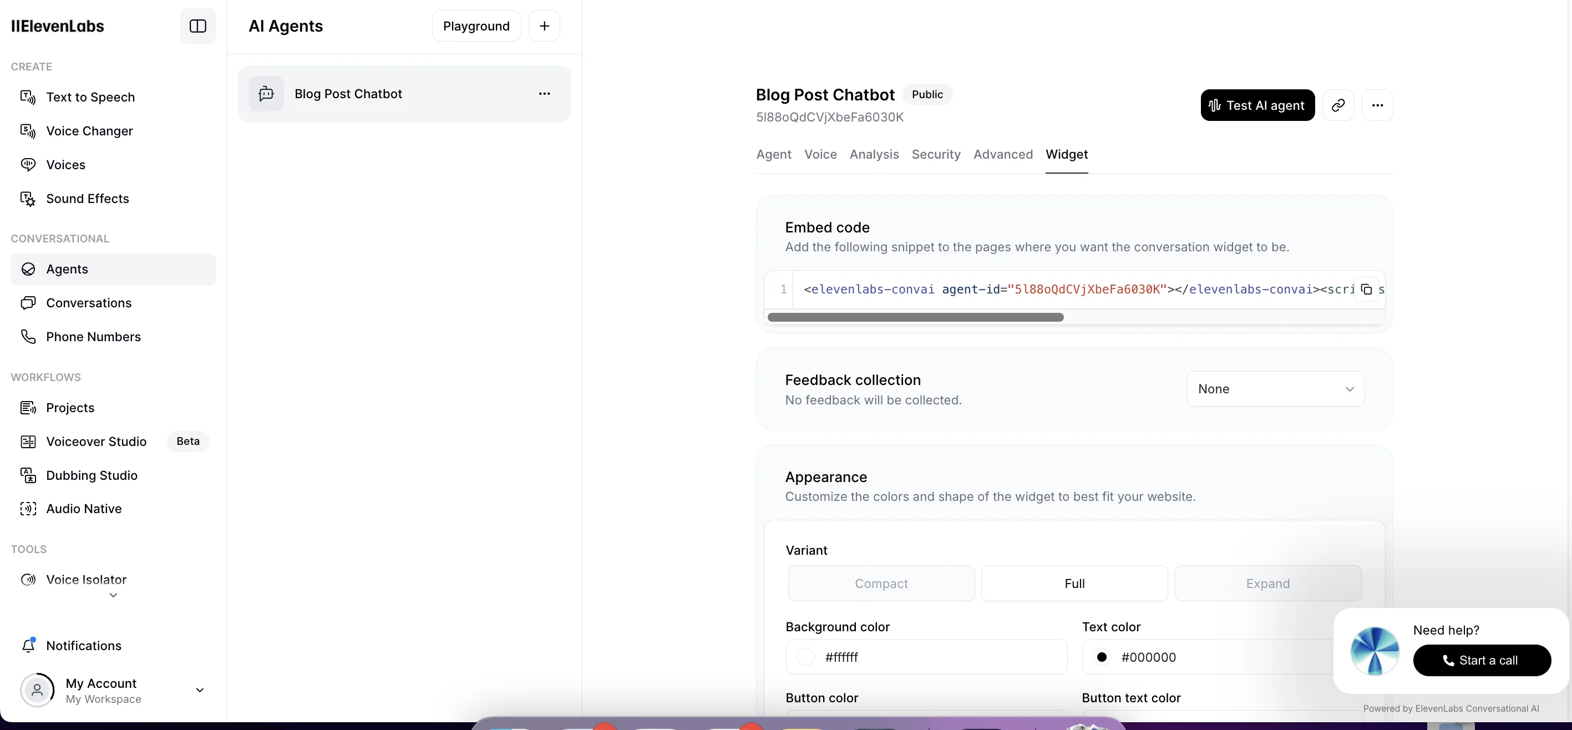Viewport: 1572px width, 730px height.
Task: Open Voice Changer from sidebar
Action: [x=89, y=130]
